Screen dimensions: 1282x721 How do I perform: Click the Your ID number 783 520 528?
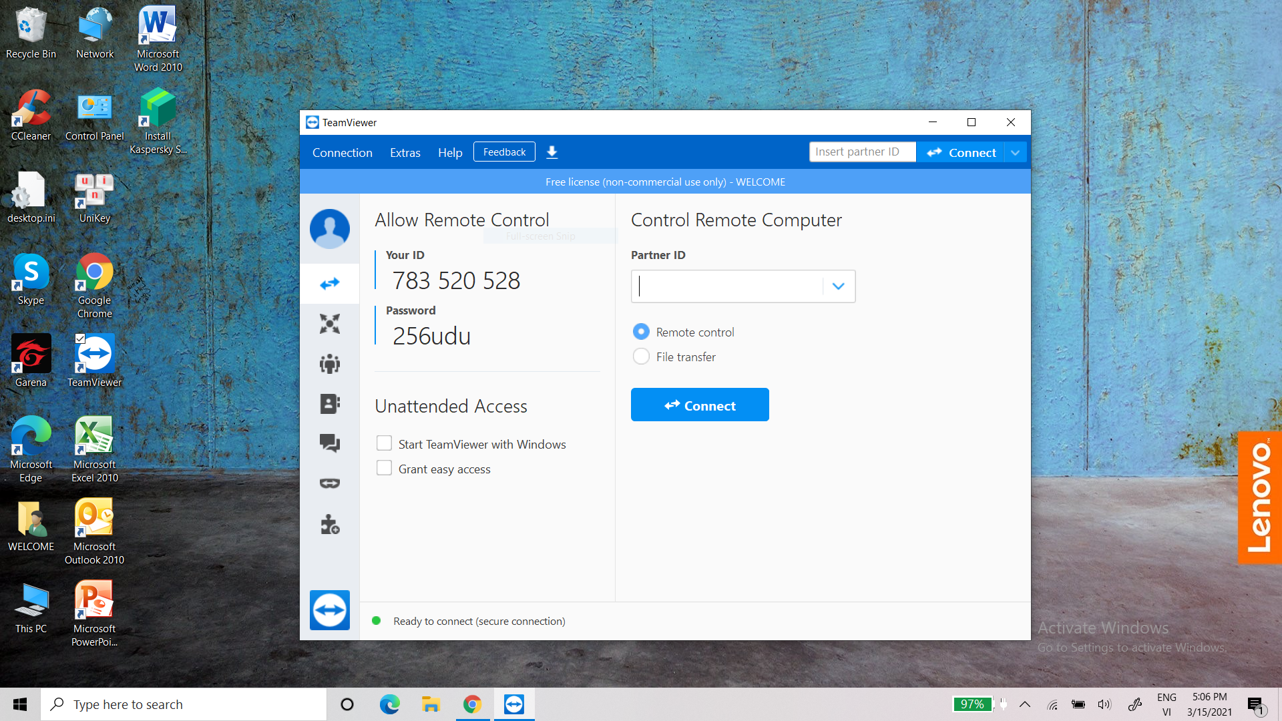[456, 281]
